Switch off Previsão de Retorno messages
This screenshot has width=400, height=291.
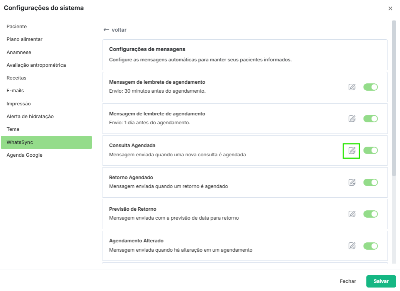(x=370, y=214)
